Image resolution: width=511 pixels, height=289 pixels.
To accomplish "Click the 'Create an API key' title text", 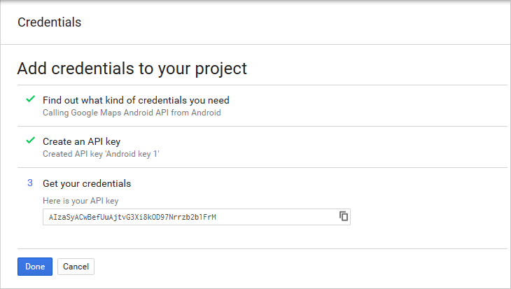I will (x=81, y=142).
